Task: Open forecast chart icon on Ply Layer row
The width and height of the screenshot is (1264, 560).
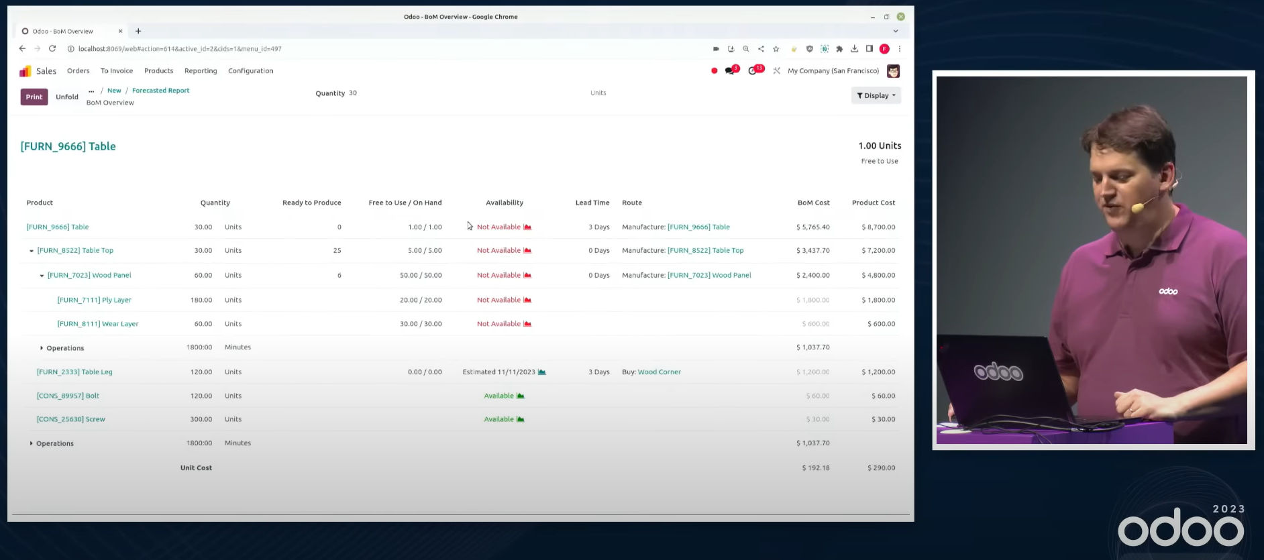Action: tap(527, 300)
